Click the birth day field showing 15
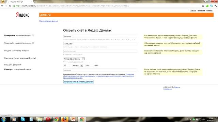The height and width of the screenshot is (122, 218). (67, 65)
